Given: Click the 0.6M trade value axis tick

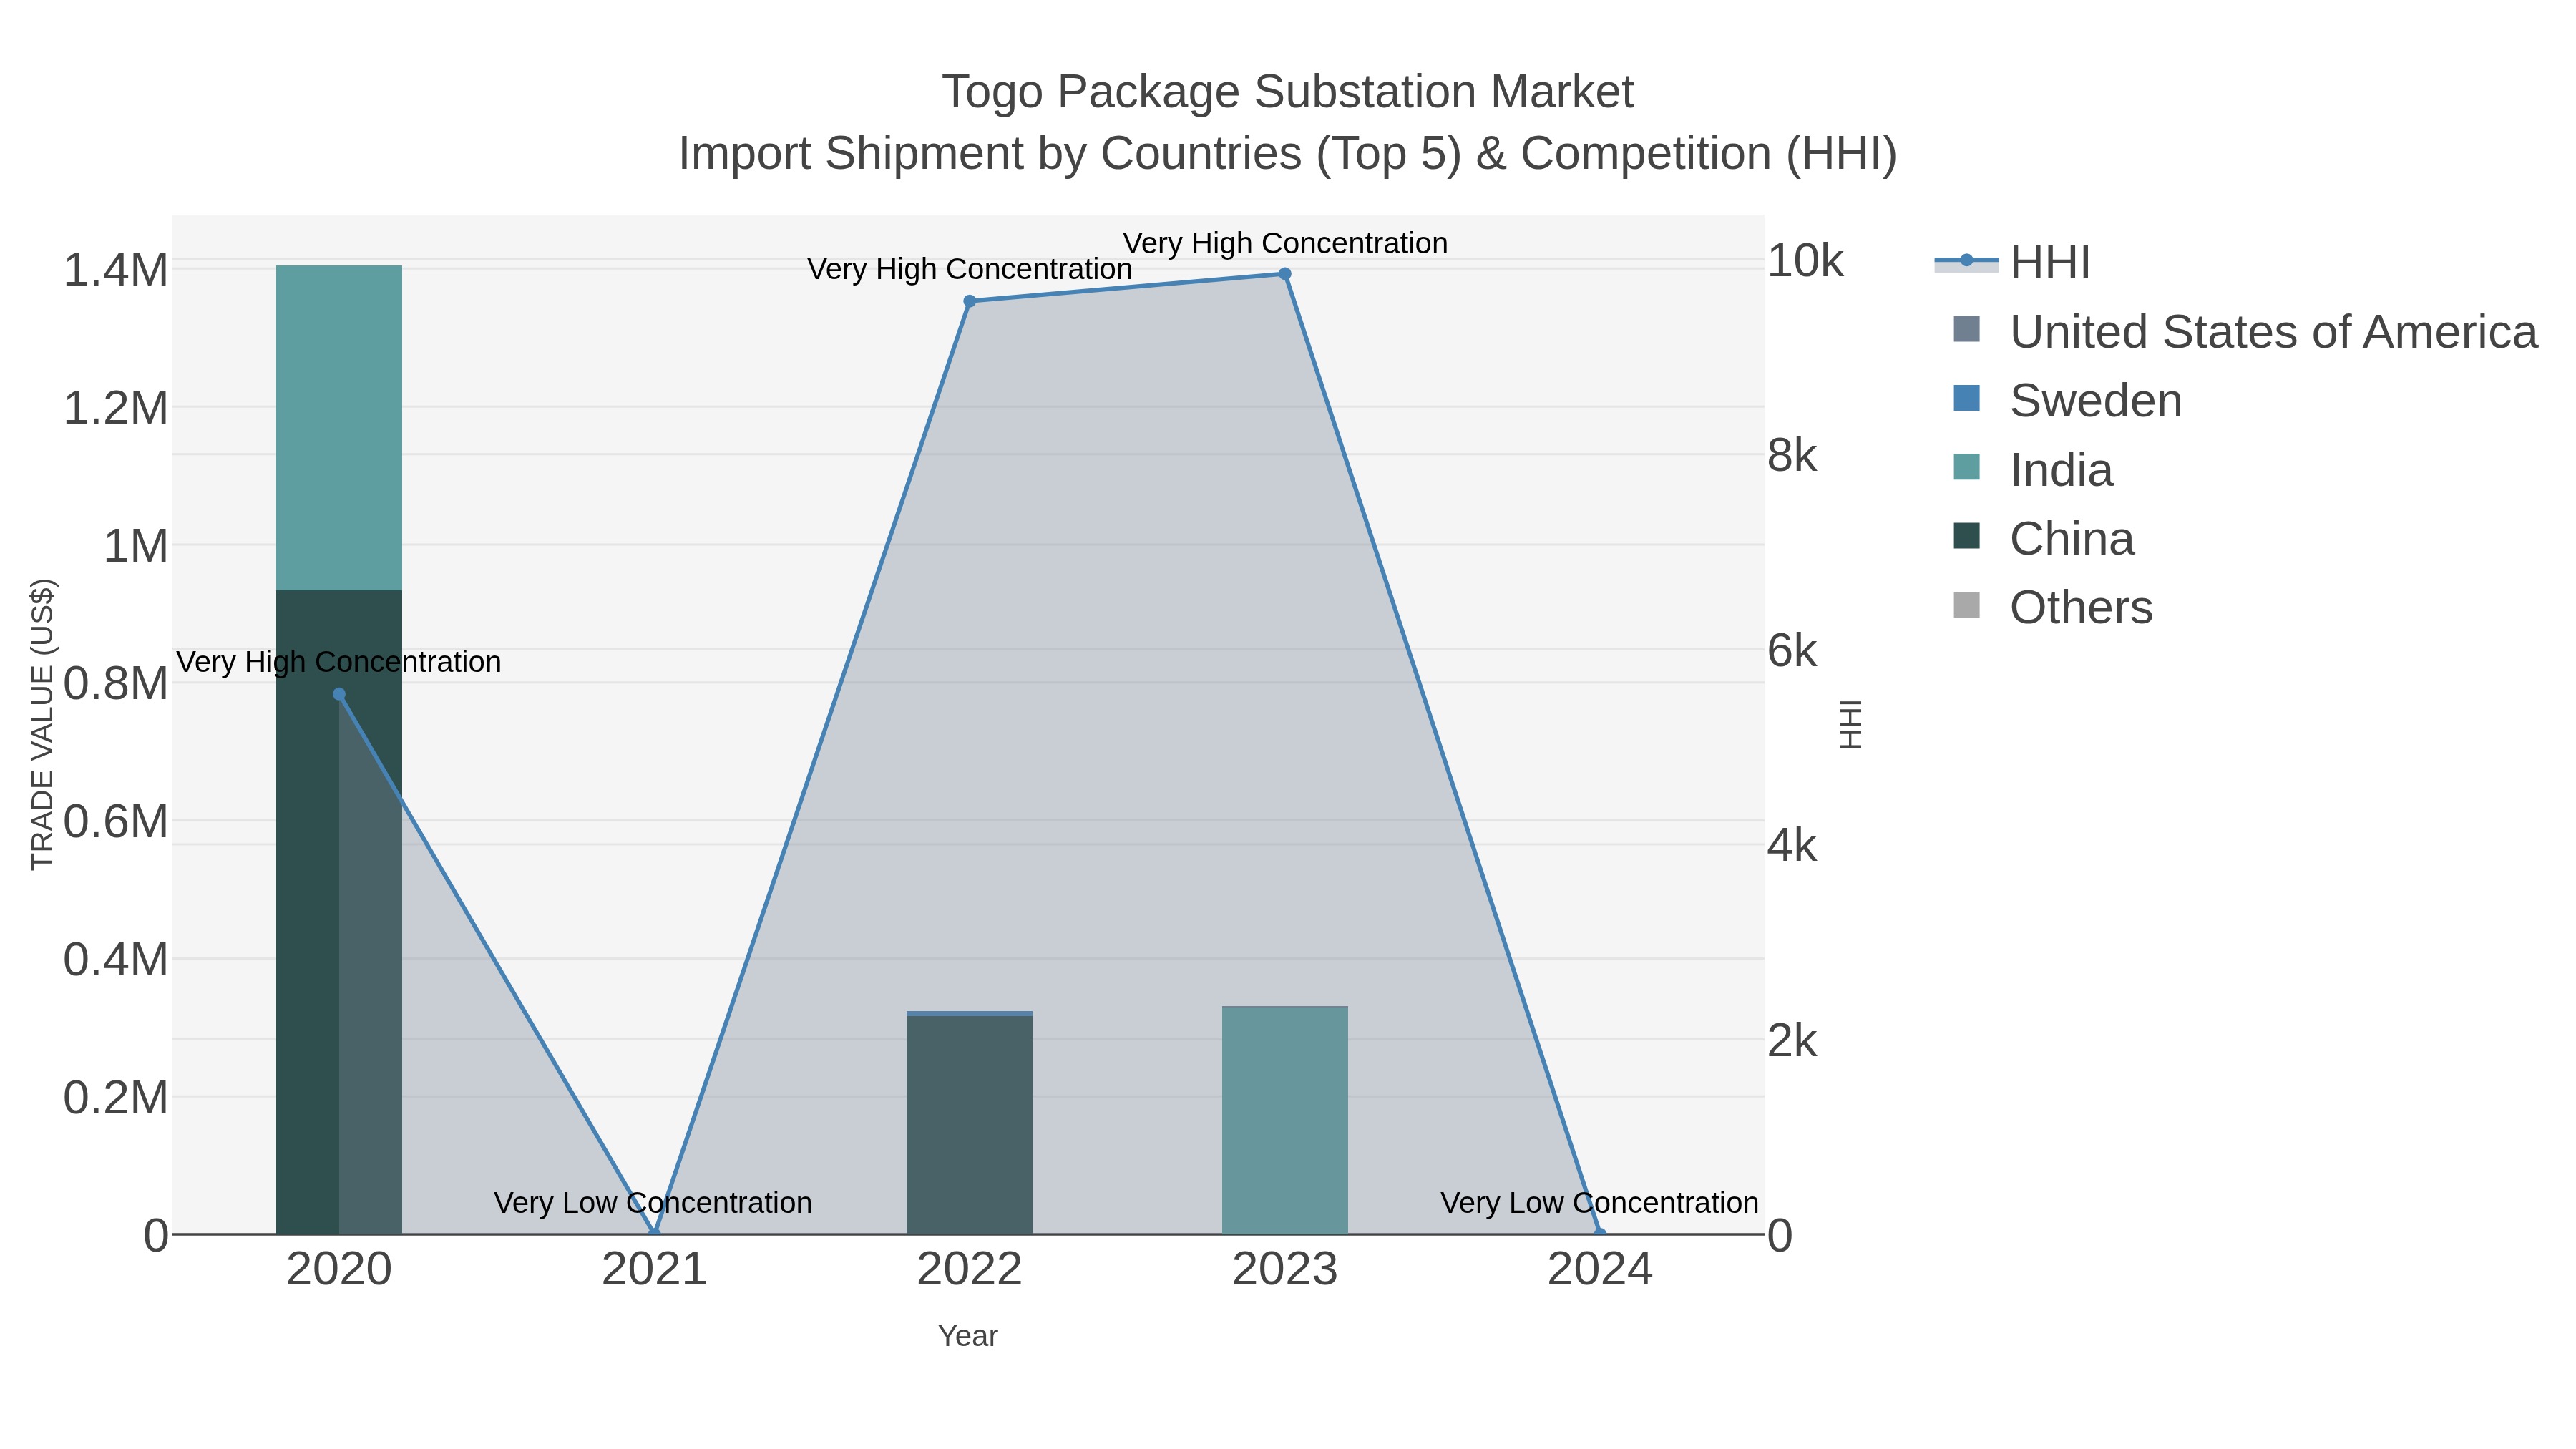Looking at the screenshot, I should (x=116, y=822).
